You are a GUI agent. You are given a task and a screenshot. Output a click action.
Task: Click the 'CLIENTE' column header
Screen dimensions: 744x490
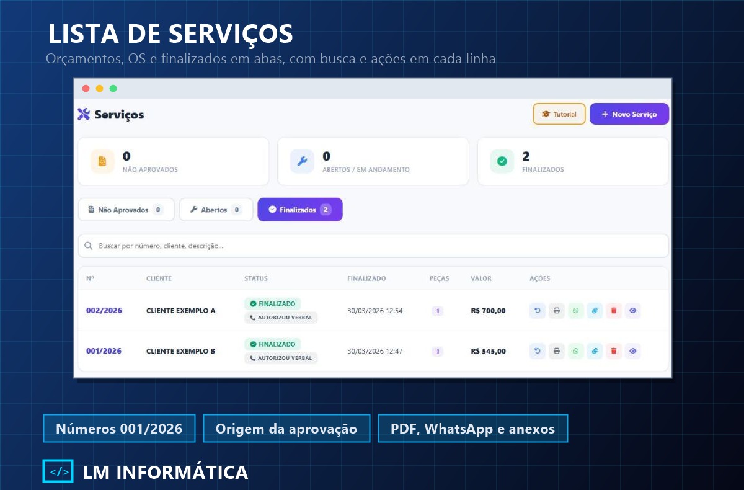(x=159, y=278)
